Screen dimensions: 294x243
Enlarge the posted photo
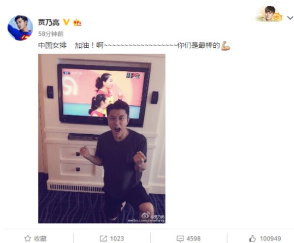click(x=102, y=138)
